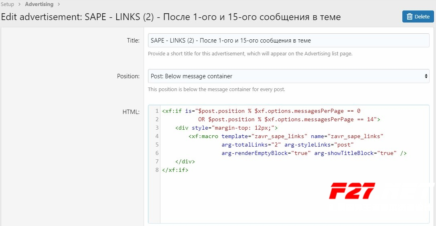Click the trash icon in the Delete button
Image resolution: width=436 pixels, height=226 pixels.
point(410,17)
